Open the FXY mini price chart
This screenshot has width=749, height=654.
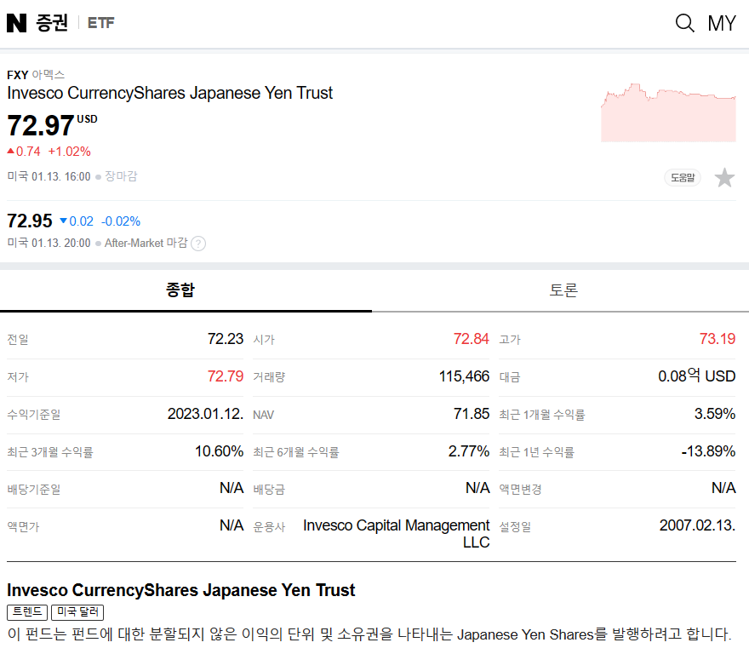point(668,112)
